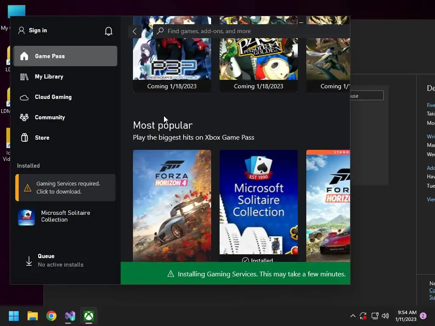Click the Installed heading in sidebar
The image size is (435, 326).
coord(28,166)
